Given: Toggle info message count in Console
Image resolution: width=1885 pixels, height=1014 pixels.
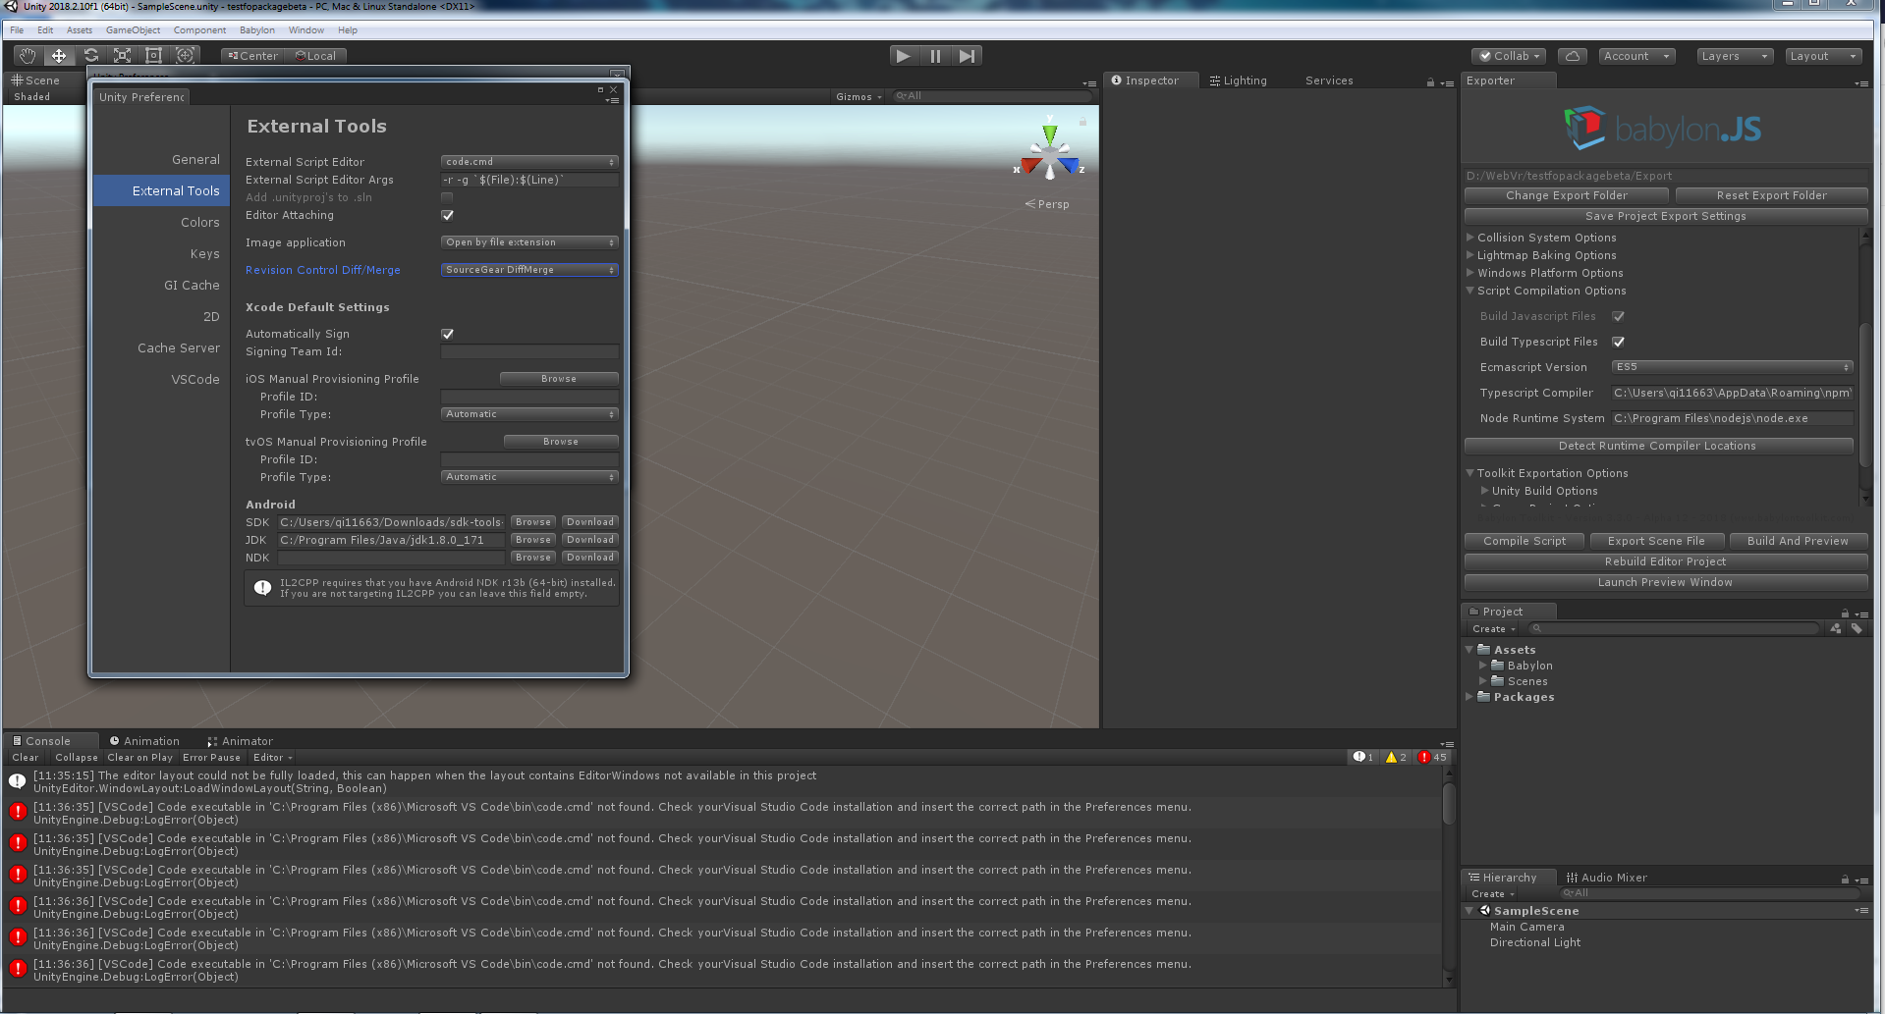Looking at the screenshot, I should [1363, 758].
